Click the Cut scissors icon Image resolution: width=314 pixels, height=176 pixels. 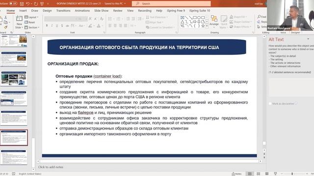[x=5, y=18]
